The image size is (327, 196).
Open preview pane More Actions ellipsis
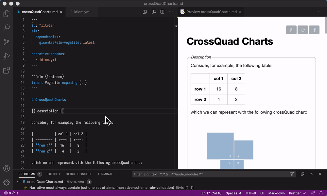point(320,12)
